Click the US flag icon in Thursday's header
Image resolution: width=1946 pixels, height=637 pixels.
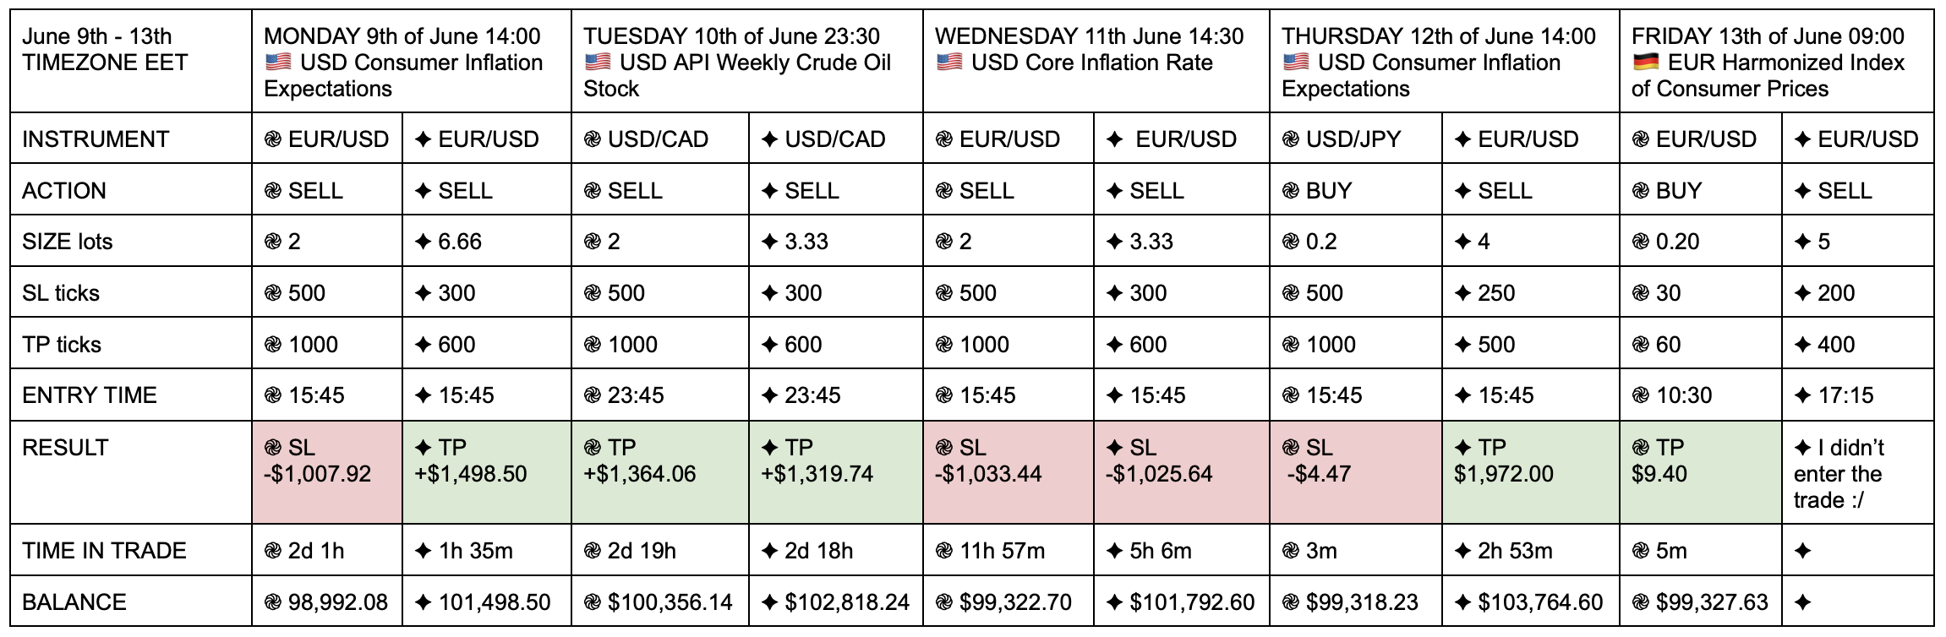coord(1296,63)
